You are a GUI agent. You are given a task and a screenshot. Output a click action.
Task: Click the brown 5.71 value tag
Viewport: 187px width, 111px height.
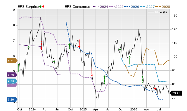(12, 61)
